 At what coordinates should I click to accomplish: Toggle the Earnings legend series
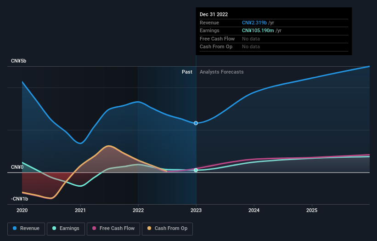66,229
